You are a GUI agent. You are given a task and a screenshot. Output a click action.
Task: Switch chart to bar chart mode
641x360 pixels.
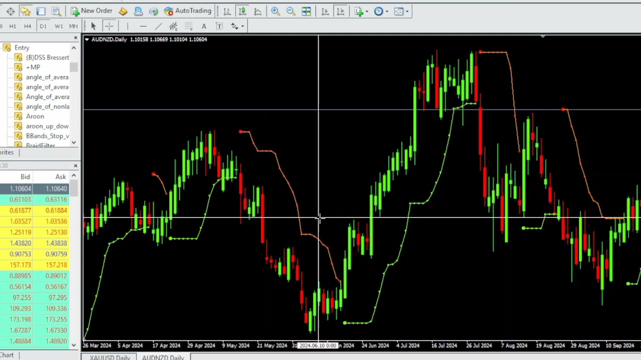click(x=227, y=10)
